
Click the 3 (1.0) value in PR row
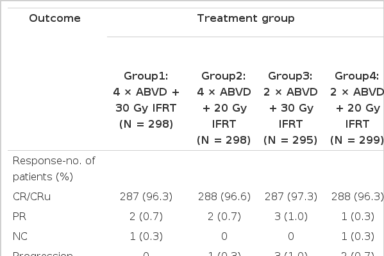(290, 216)
